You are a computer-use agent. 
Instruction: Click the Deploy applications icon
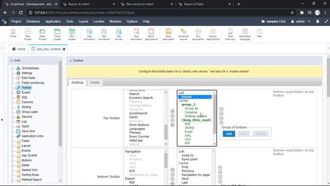click(x=213, y=35)
